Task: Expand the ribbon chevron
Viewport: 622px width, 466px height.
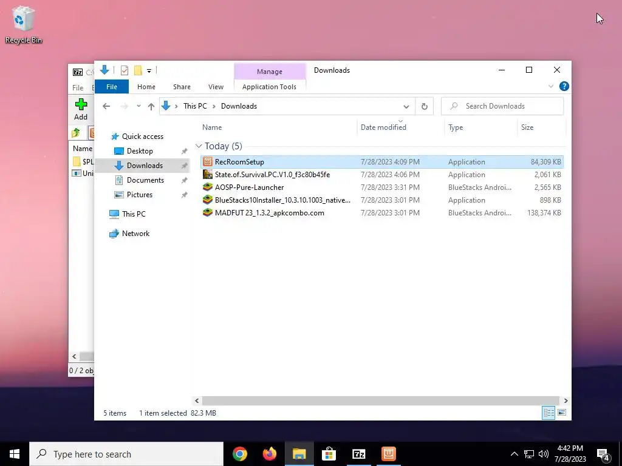Action: 550,86
